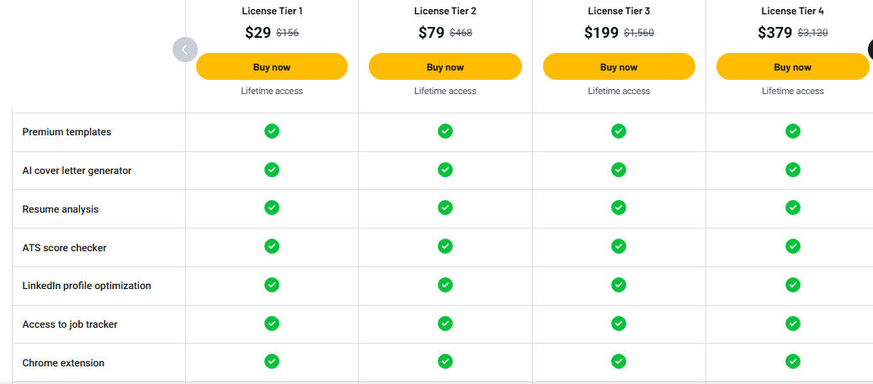Click Tier 4 Premium templates check icon
Screen dimensions: 873x384
click(792, 131)
